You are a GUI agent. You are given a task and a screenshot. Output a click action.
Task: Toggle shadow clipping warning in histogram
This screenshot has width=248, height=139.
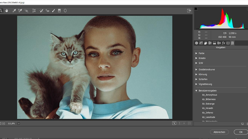pos(196,9)
